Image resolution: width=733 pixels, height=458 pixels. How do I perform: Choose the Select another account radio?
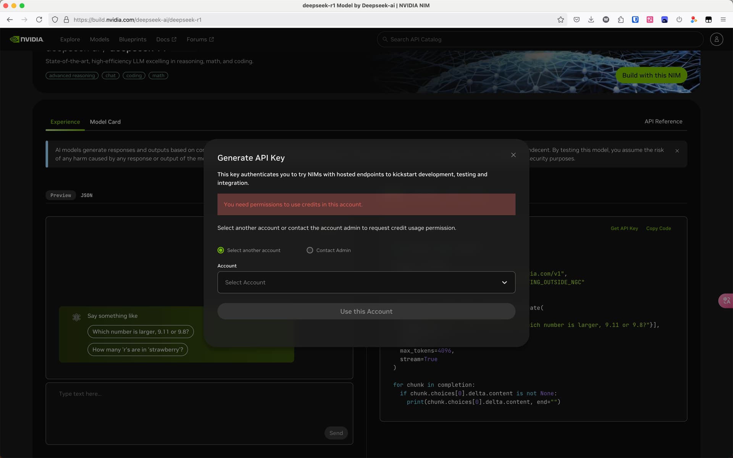coord(221,250)
